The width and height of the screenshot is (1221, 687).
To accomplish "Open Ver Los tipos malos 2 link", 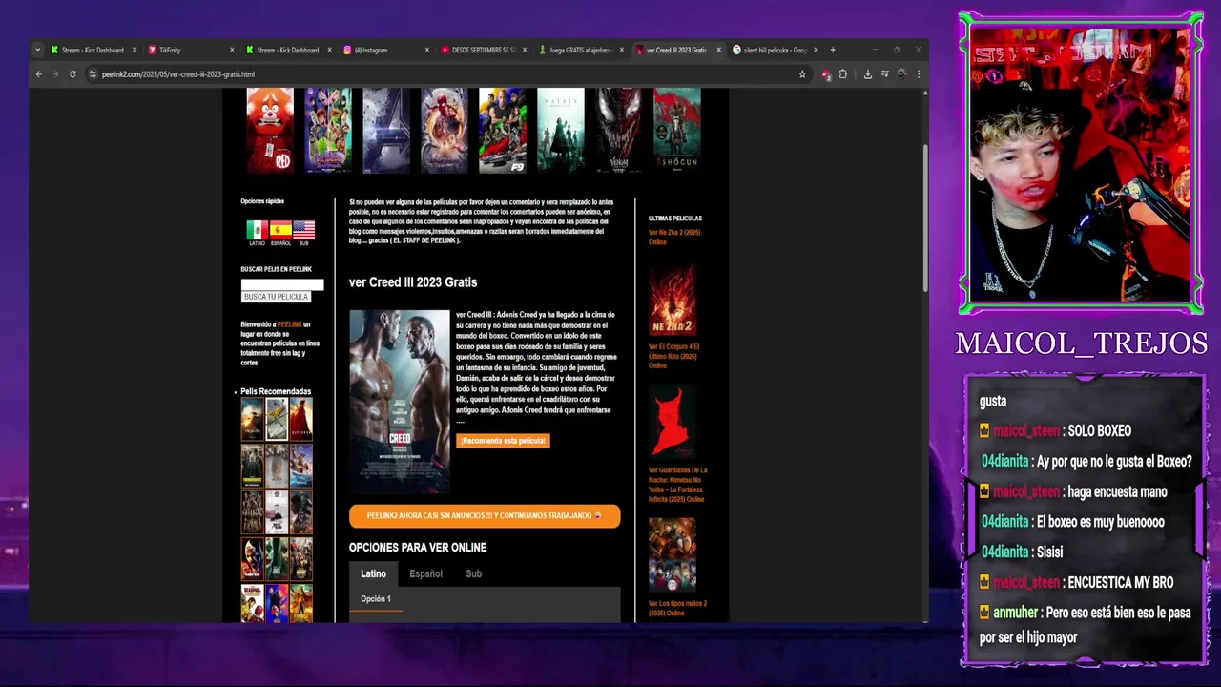I will [x=677, y=608].
